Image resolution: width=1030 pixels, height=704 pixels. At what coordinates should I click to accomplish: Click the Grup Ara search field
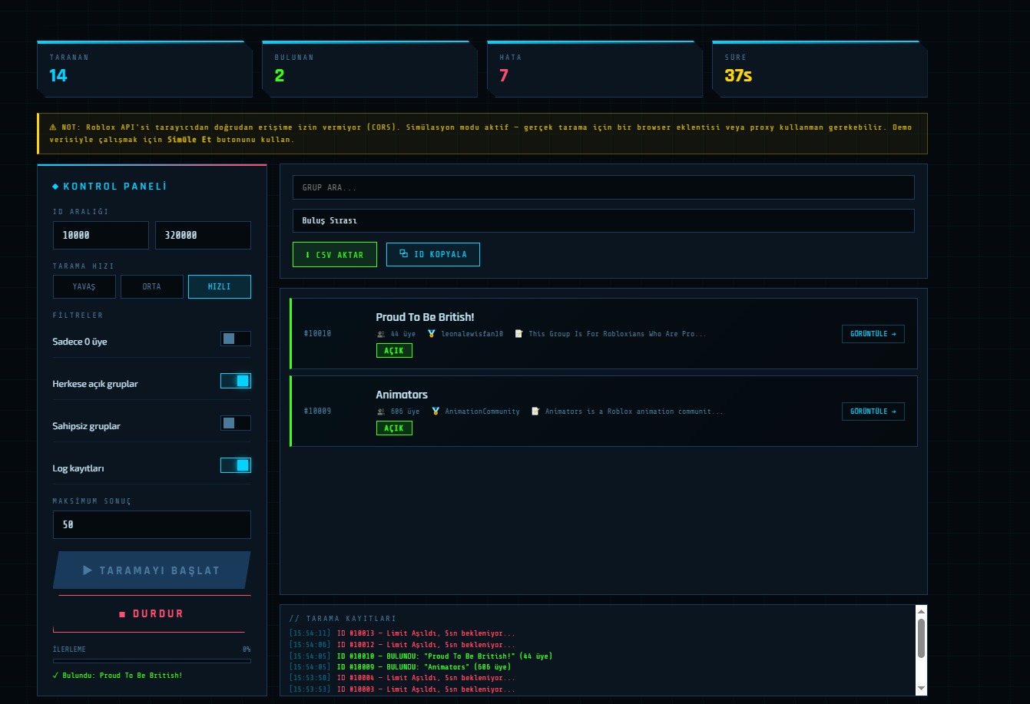click(x=603, y=187)
